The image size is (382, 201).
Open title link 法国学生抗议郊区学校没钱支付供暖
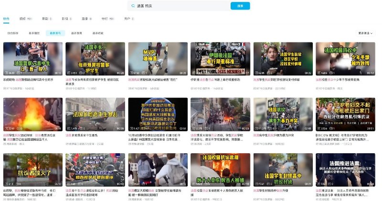(x=276, y=80)
